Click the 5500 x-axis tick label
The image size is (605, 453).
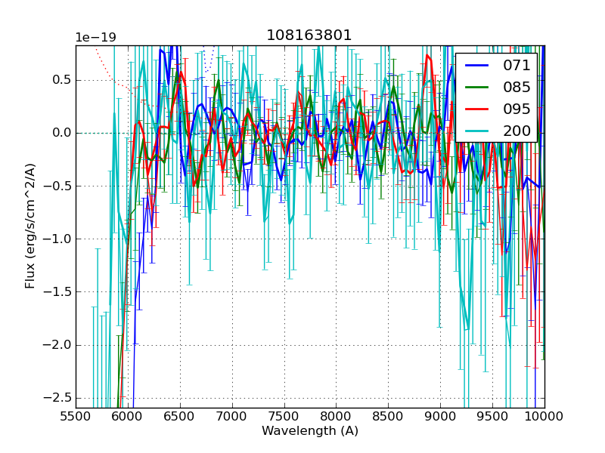[x=76, y=417]
